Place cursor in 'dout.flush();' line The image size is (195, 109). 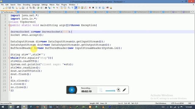pos(21,74)
